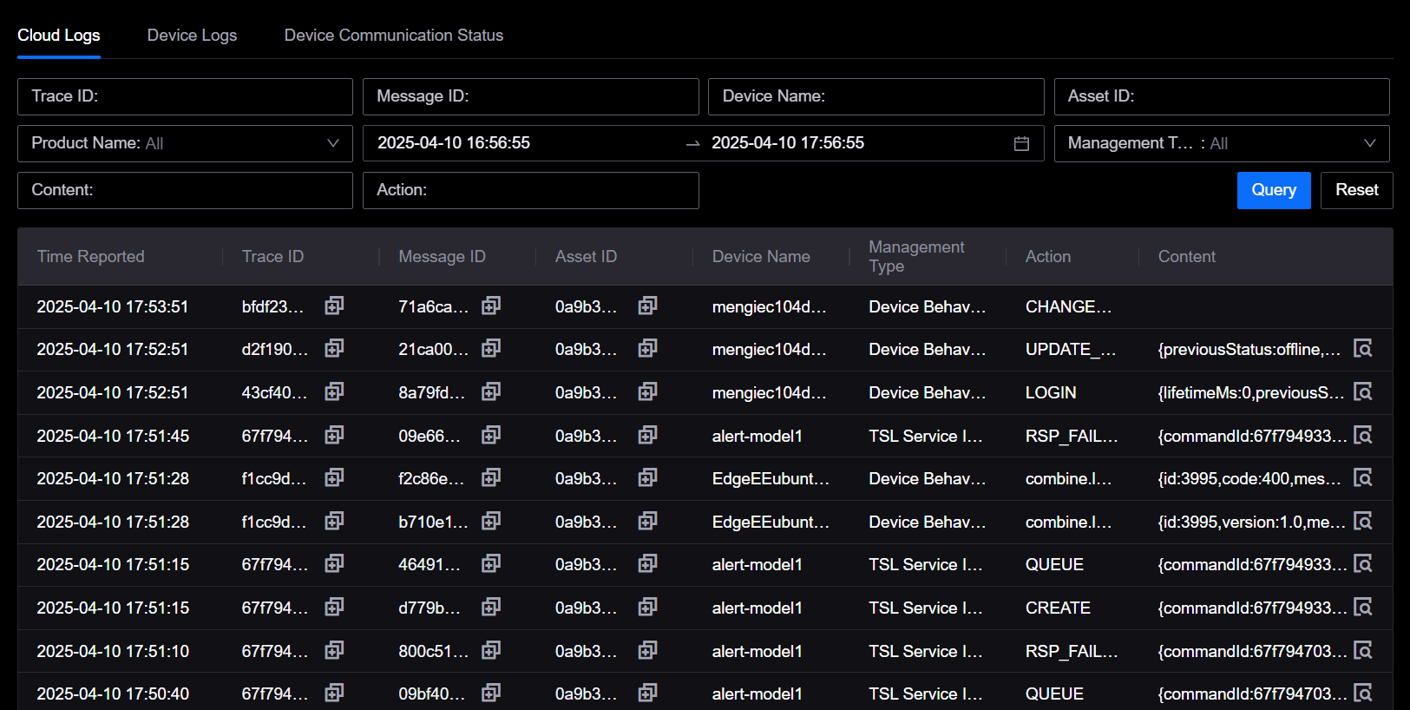
Task: View content details of CREATE row
Action: (x=1363, y=608)
